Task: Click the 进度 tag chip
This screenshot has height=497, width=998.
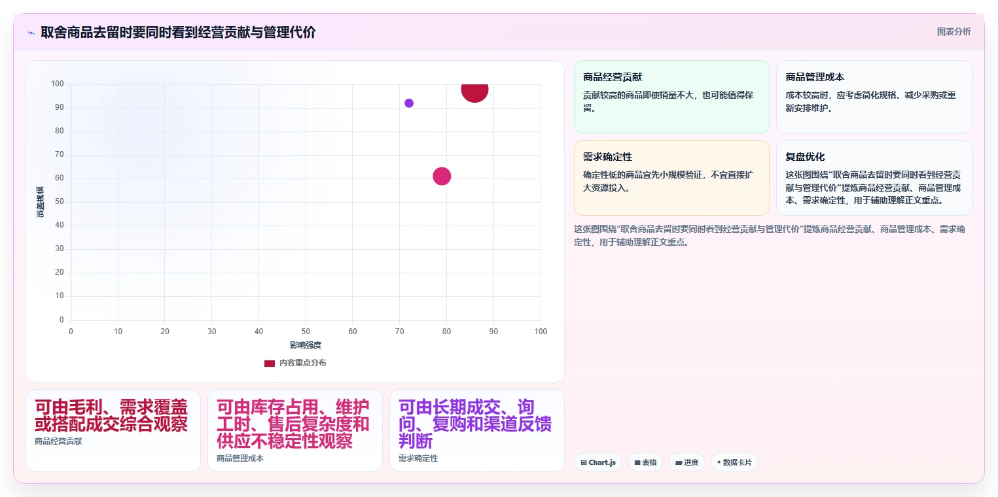Action: [686, 462]
